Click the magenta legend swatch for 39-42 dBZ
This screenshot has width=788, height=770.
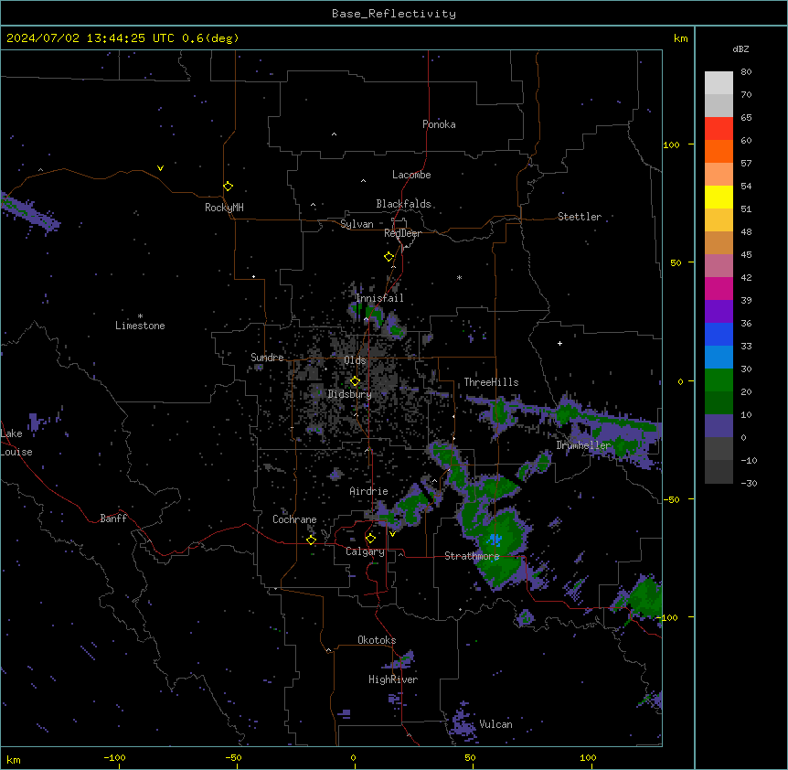pos(719,288)
